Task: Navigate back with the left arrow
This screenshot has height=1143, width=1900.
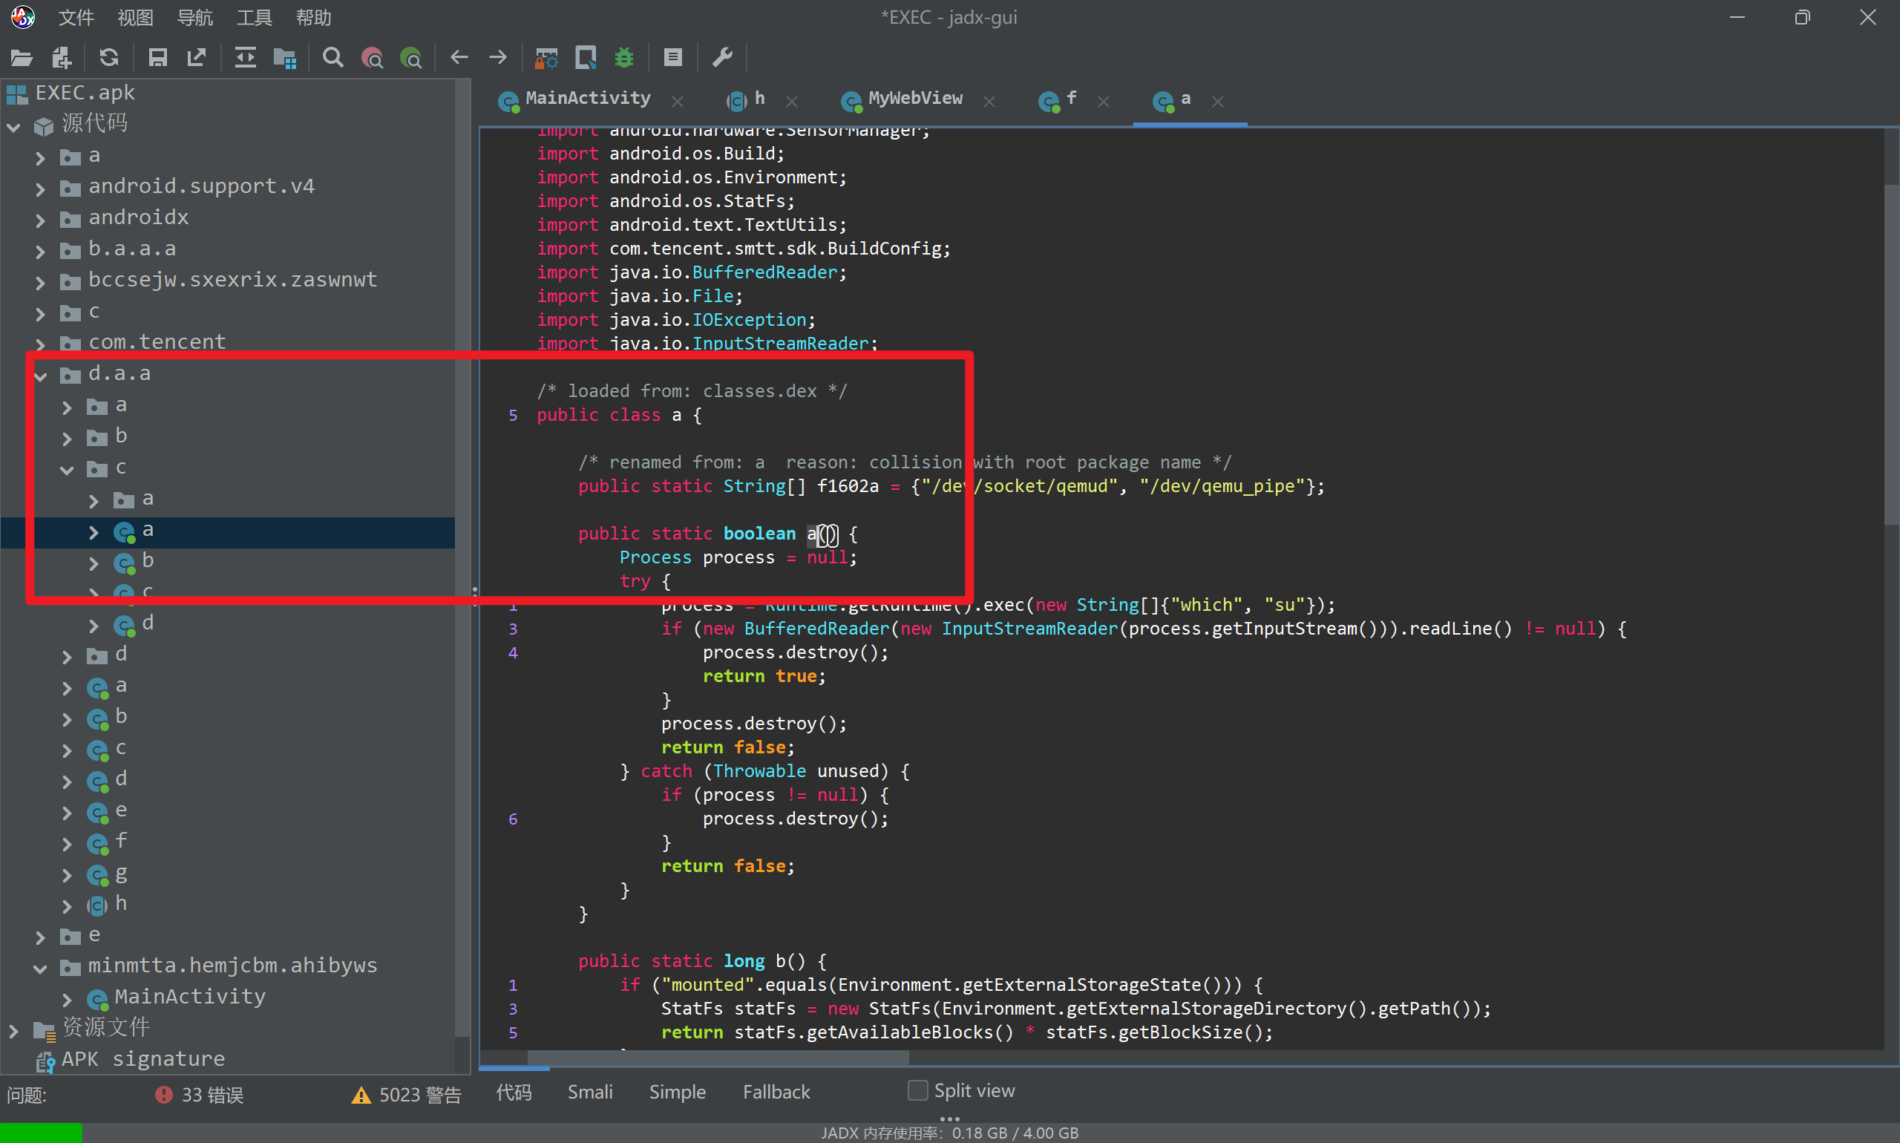Action: coord(459,57)
